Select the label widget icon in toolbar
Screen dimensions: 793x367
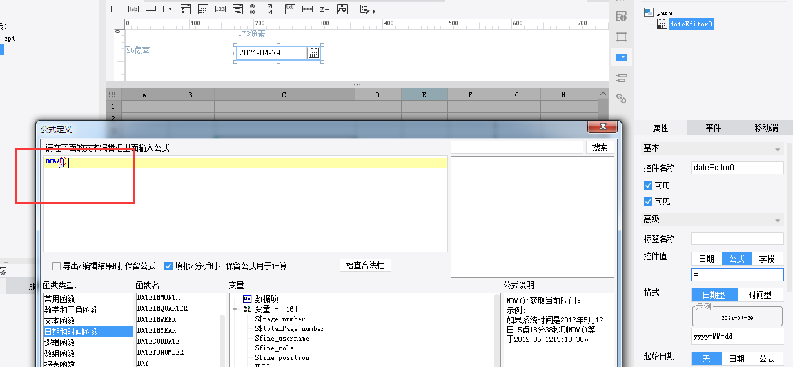tap(133, 9)
